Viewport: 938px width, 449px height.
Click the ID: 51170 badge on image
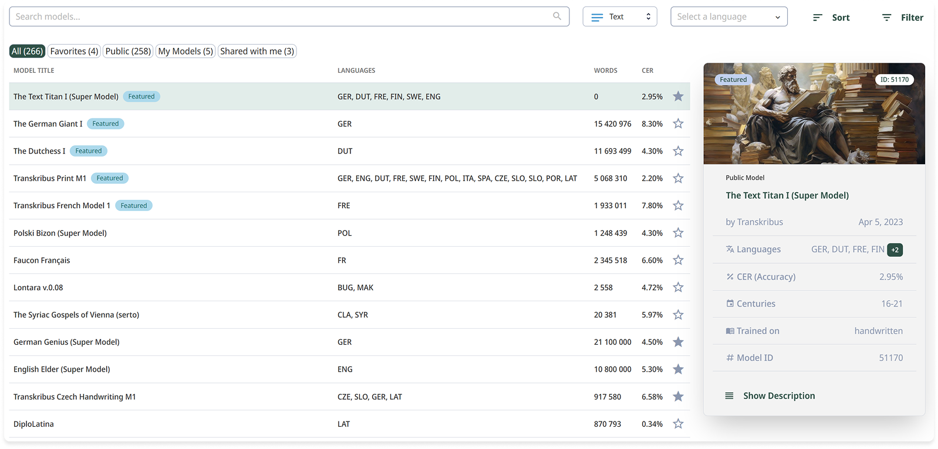[x=894, y=80]
